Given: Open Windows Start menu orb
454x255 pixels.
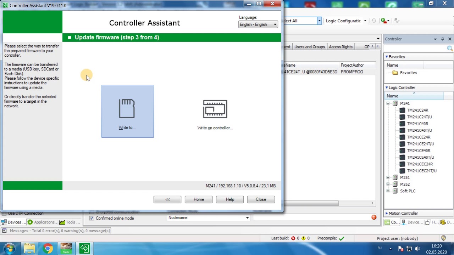Looking at the screenshot, I should (9, 248).
